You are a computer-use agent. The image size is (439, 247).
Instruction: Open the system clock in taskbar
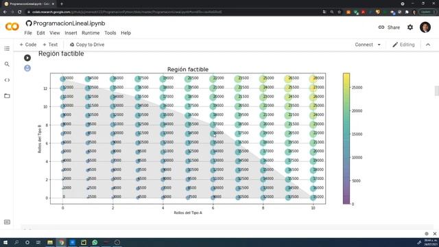tap(431, 242)
